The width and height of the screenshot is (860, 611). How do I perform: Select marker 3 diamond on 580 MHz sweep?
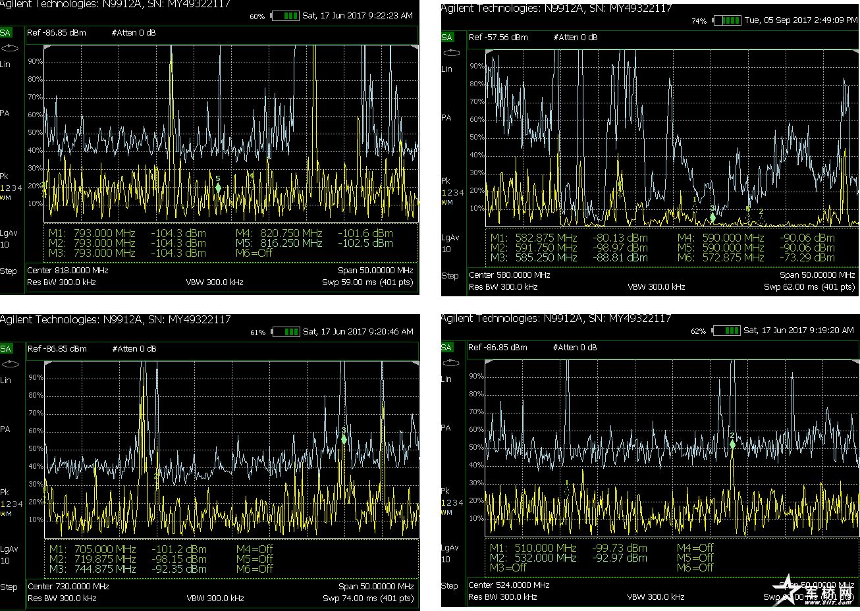[712, 217]
